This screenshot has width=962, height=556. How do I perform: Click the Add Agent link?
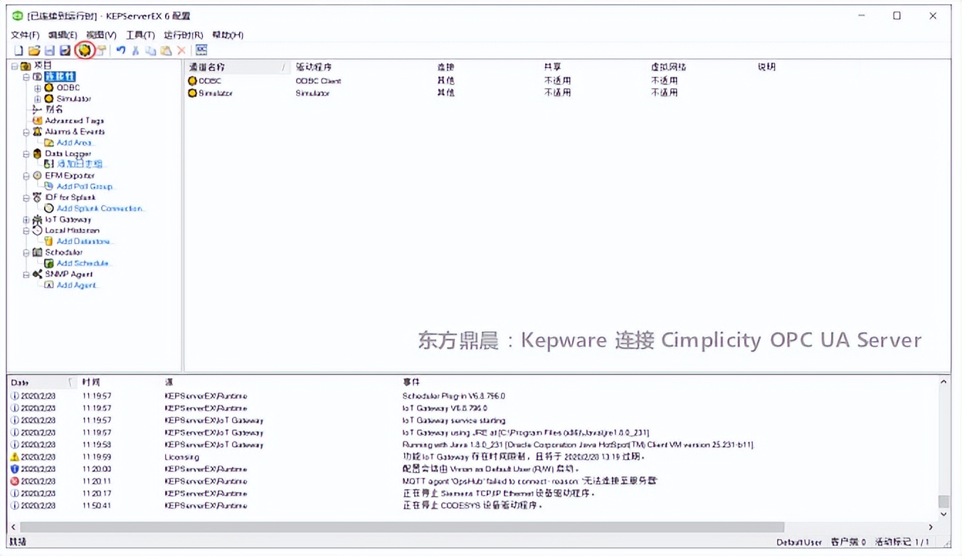(77, 285)
